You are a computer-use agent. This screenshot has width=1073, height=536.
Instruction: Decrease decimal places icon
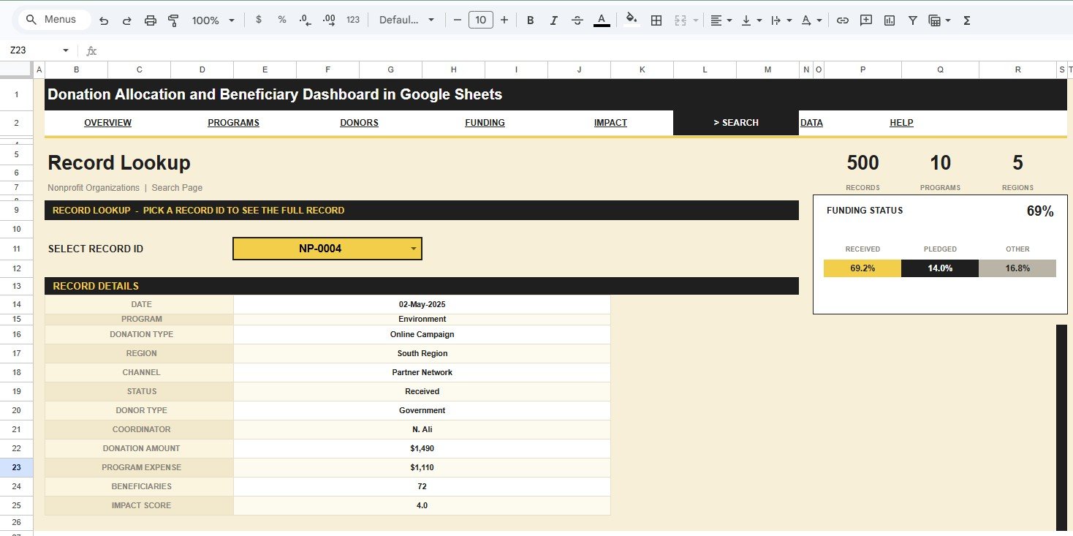306,20
